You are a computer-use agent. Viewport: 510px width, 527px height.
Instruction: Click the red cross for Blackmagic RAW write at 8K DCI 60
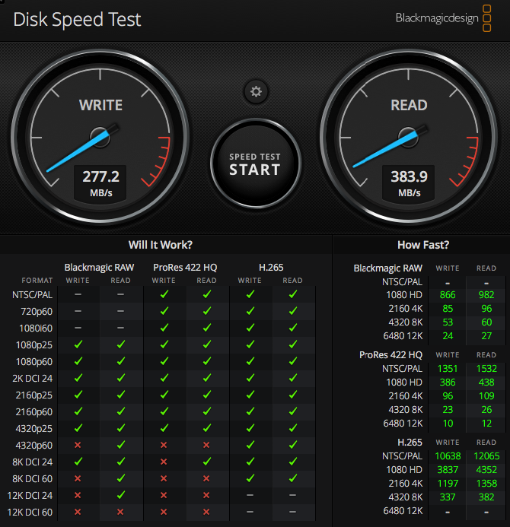click(78, 478)
